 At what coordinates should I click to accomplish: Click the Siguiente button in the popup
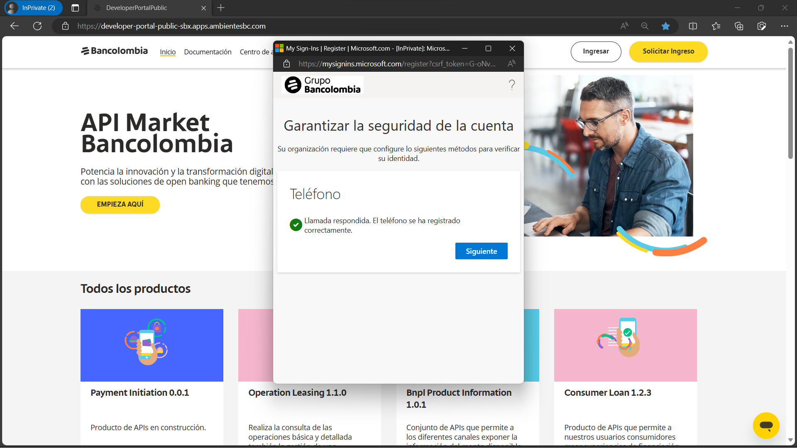pyautogui.click(x=481, y=251)
